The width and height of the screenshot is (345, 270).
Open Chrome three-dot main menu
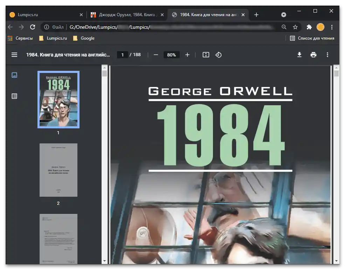point(332,27)
